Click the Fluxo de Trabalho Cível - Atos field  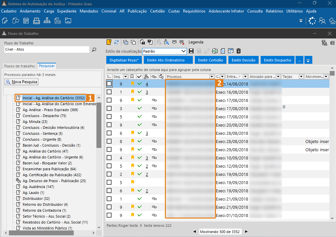pos(47,49)
